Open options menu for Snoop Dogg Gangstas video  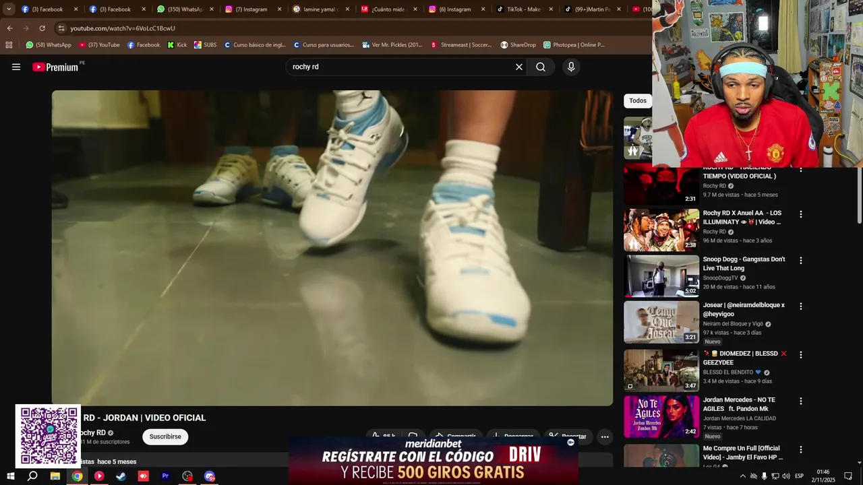click(x=801, y=260)
